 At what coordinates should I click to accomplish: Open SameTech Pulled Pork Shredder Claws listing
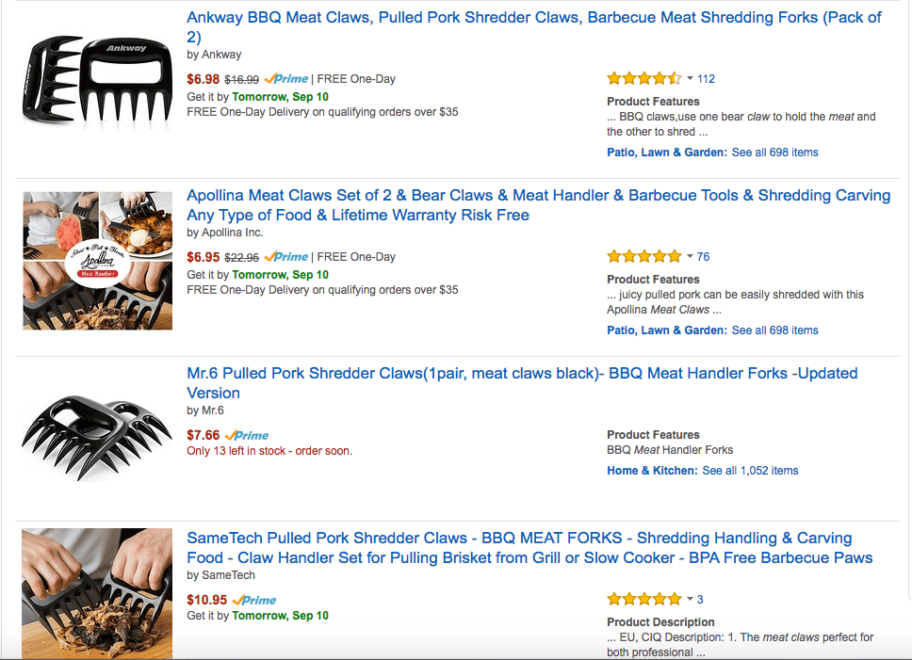(529, 548)
